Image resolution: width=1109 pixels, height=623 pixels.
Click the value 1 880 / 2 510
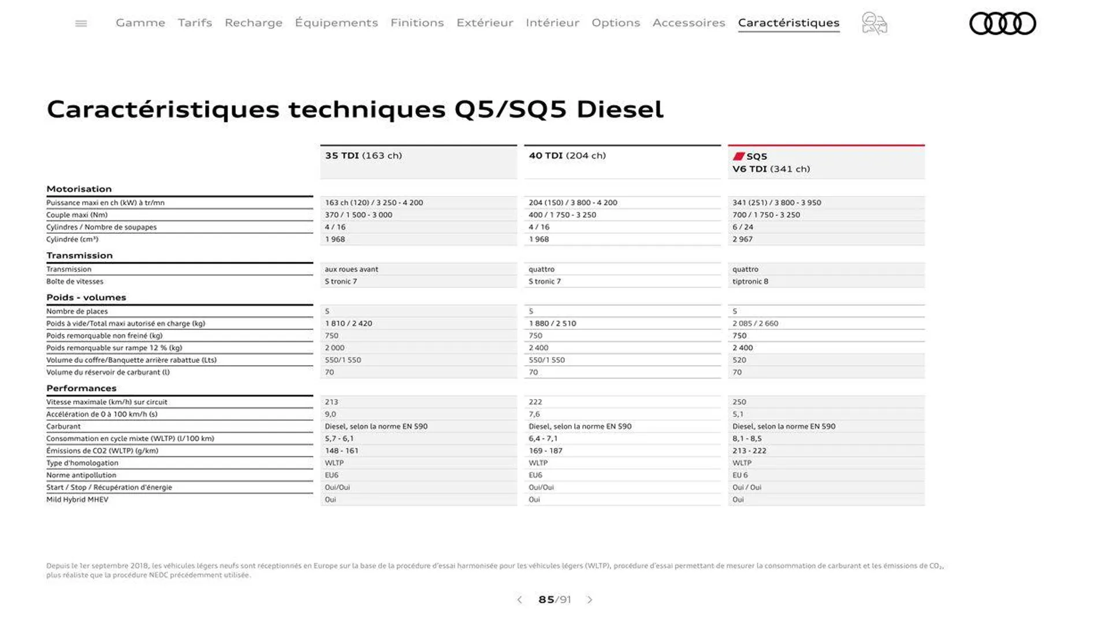(x=552, y=323)
